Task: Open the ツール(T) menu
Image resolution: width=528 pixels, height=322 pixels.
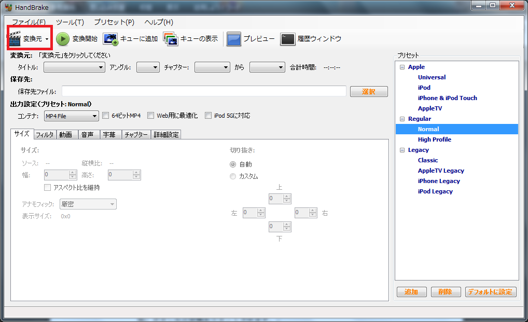Action: (x=70, y=22)
